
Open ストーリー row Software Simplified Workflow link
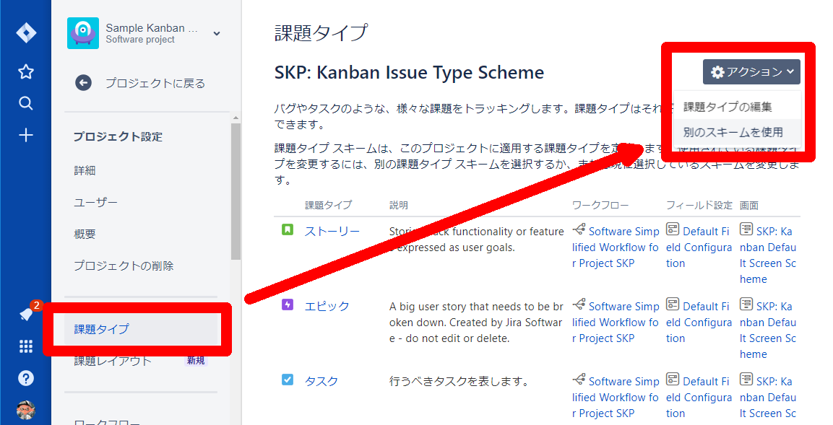[x=616, y=247]
